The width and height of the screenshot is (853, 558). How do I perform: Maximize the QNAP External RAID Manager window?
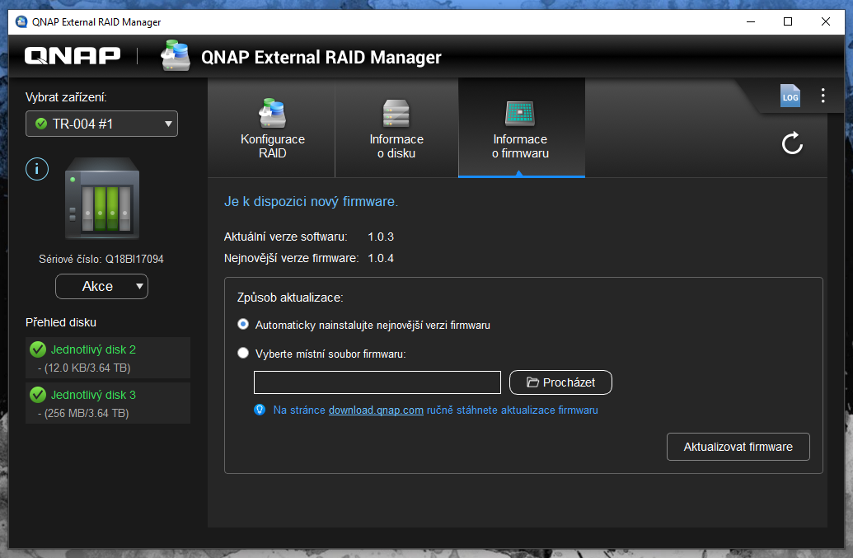click(788, 21)
